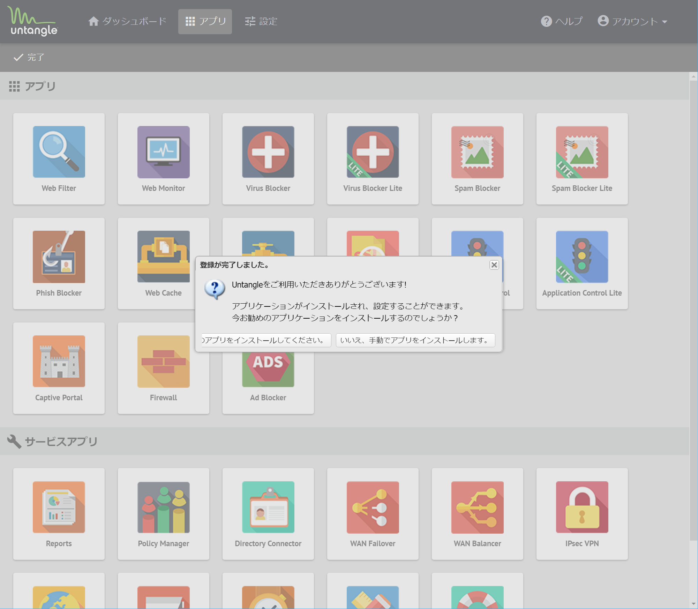Click the scrollbar up arrow
Screen dimensions: 698x609
tap(693, 76)
